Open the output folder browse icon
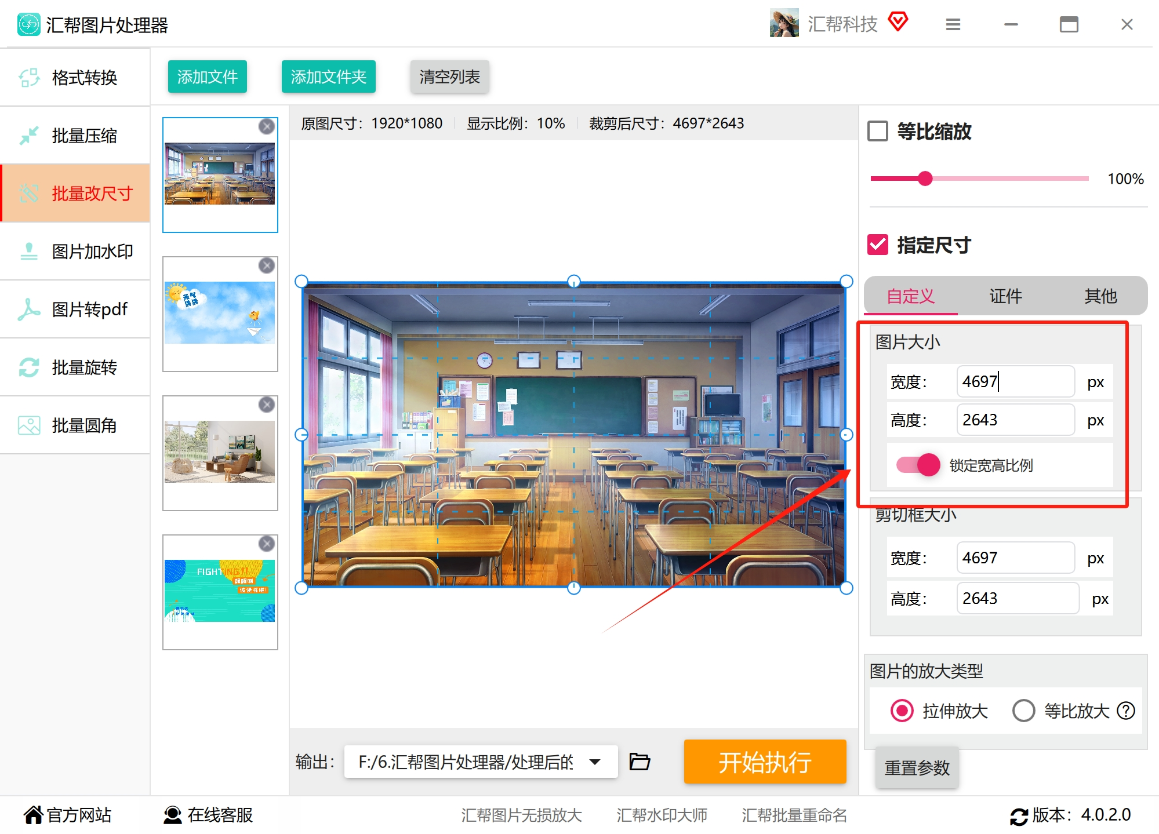Image resolution: width=1159 pixels, height=834 pixels. pyautogui.click(x=640, y=762)
